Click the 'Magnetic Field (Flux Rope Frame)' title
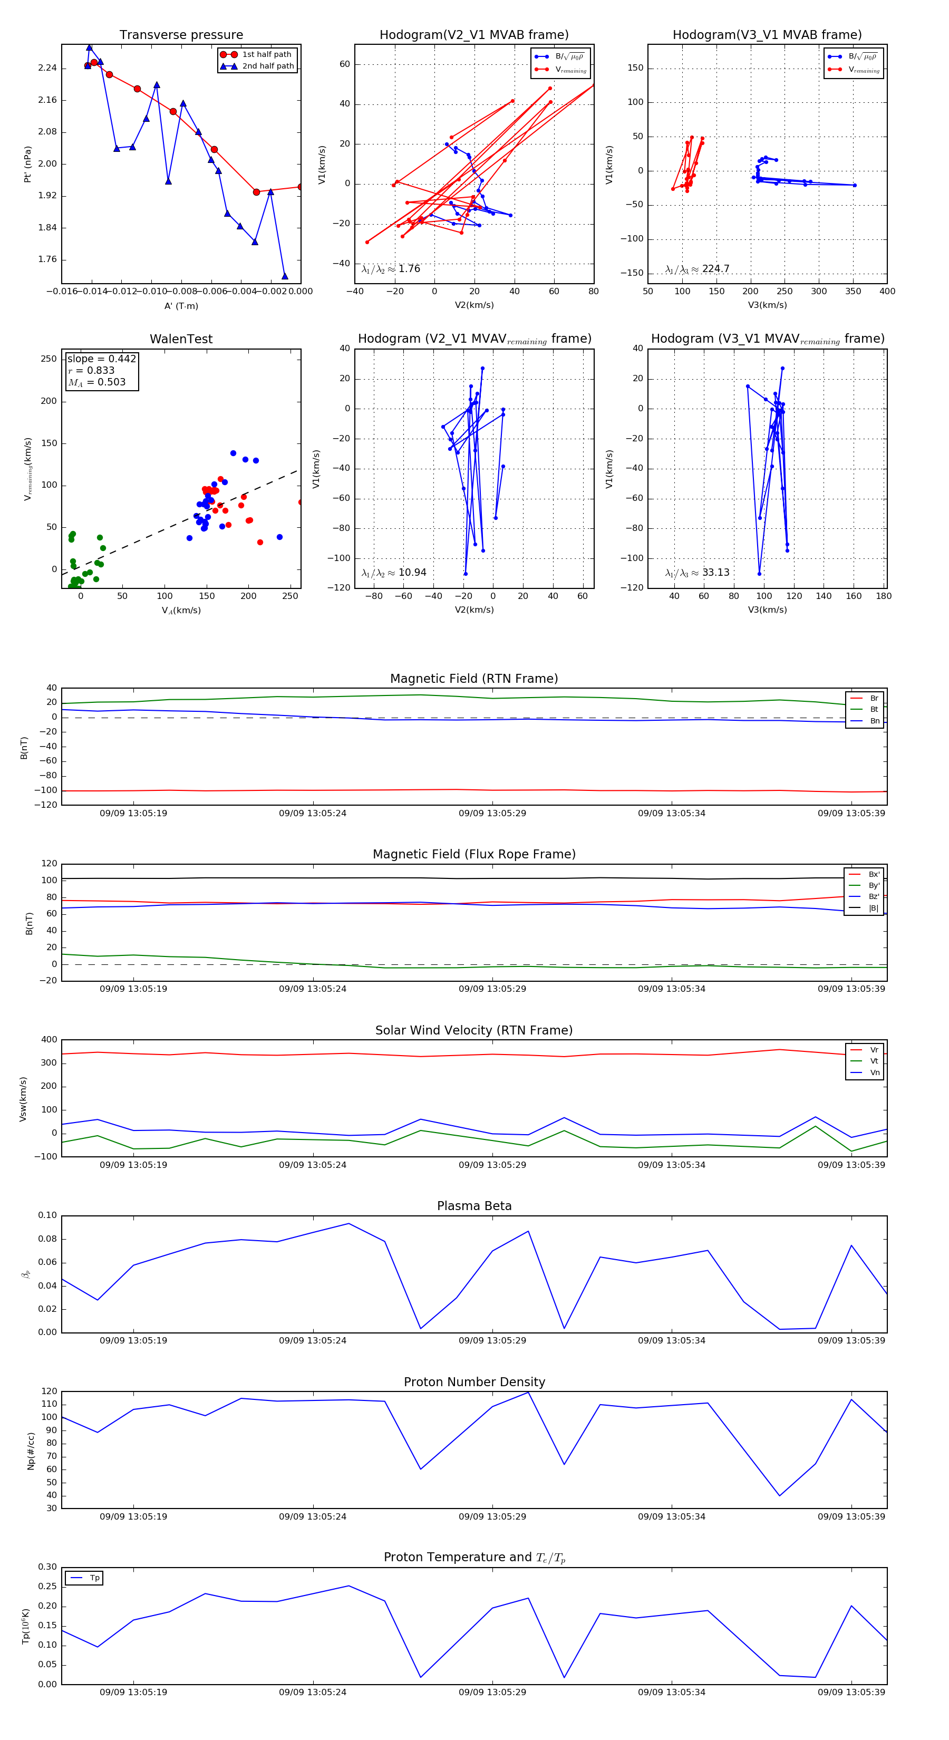Image resolution: width=949 pixels, height=1740 pixels. click(x=474, y=855)
